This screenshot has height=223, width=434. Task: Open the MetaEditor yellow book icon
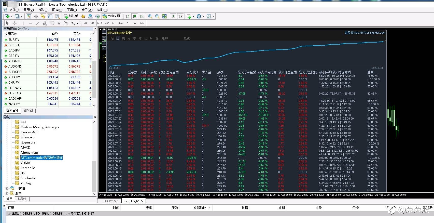pyautogui.click(x=83, y=16)
